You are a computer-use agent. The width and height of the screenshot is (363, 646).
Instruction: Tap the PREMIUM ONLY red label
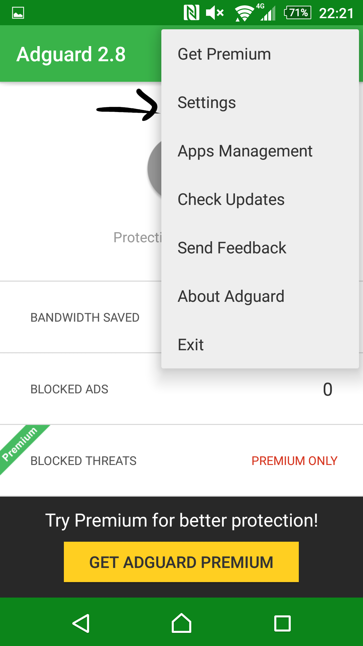click(294, 461)
